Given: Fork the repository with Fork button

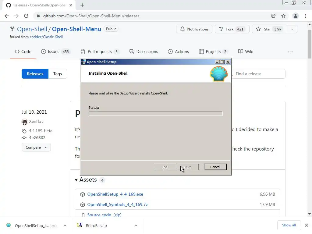Looking at the screenshot, I should [x=232, y=29].
